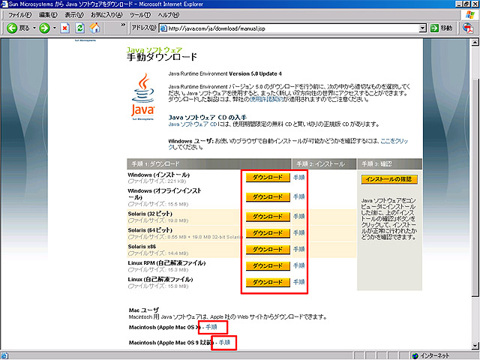Screen dimensions: 480x360
Task: Open 手順 link for Windows offline install
Action: 298,196
